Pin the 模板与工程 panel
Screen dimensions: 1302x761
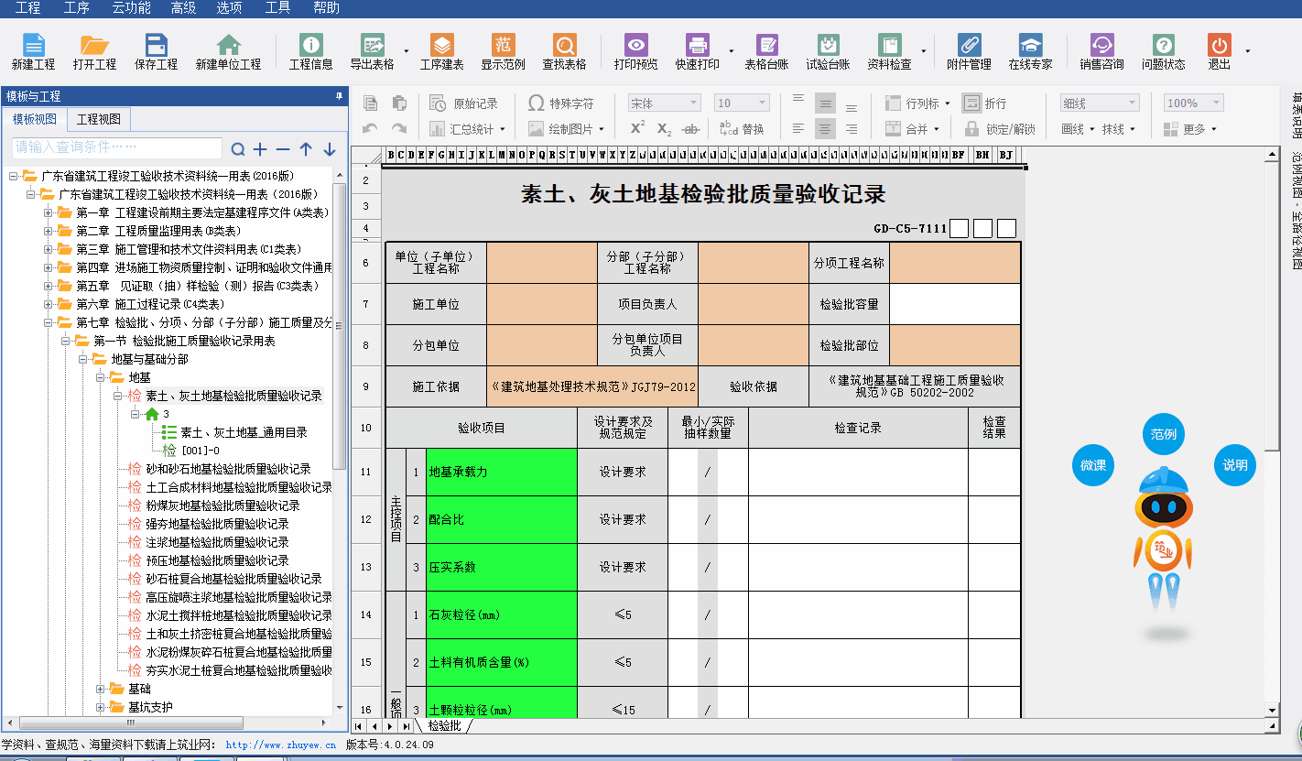coord(339,96)
